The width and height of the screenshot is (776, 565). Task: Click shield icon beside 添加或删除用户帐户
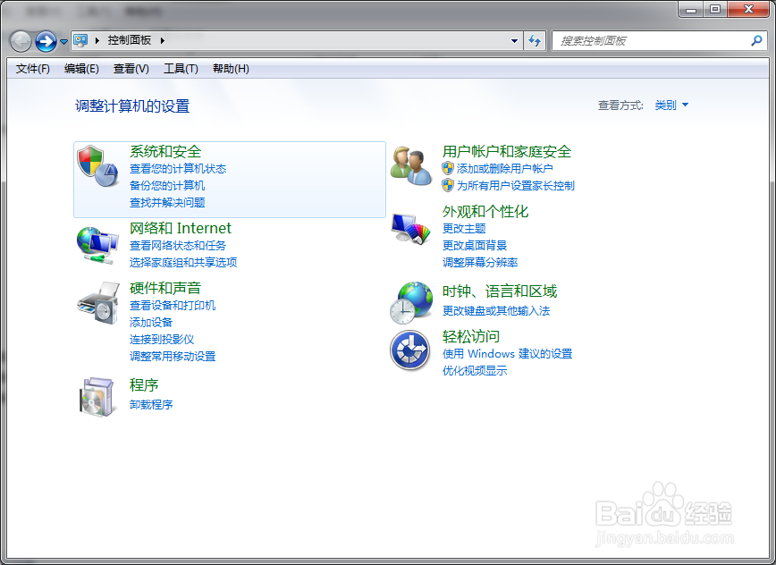tap(448, 168)
